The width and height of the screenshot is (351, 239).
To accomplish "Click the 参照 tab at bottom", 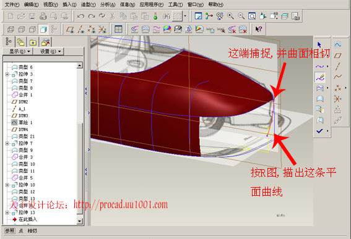I will tap(10, 231).
